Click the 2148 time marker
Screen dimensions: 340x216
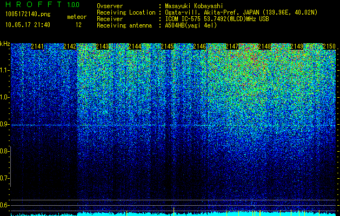264,46
